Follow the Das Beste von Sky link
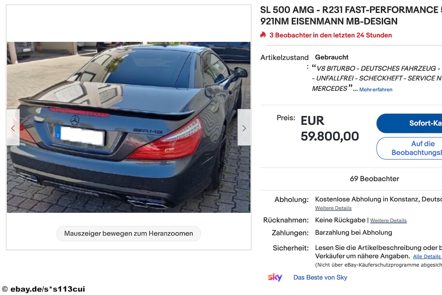 [320, 277]
